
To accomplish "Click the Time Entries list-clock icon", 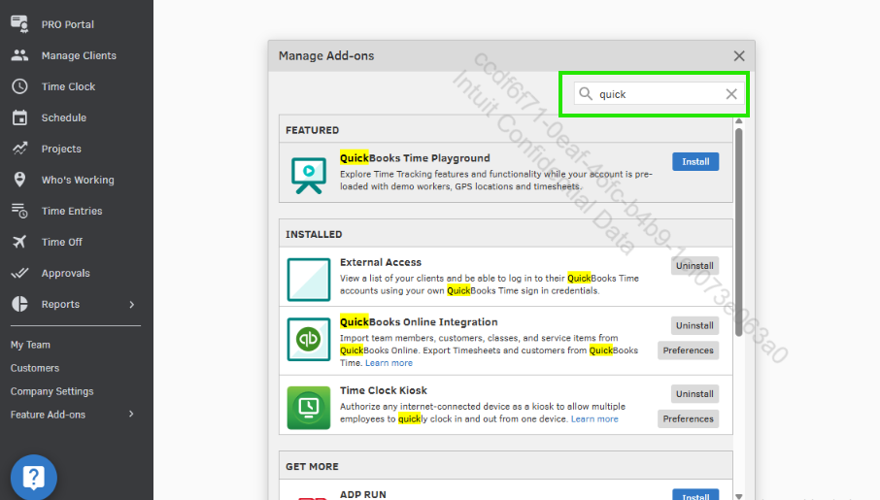I will pos(19,211).
